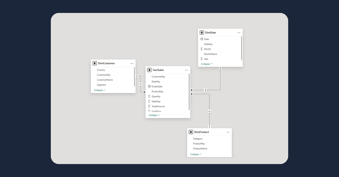The width and height of the screenshot is (339, 177).
Task: Select filter direction arrow on DimProduct relationship
Action: pyautogui.click(x=209, y=111)
